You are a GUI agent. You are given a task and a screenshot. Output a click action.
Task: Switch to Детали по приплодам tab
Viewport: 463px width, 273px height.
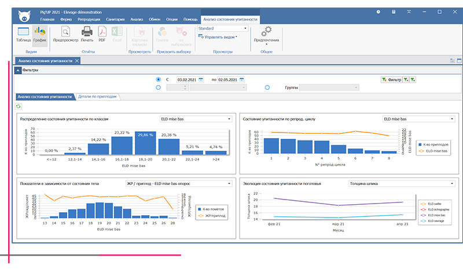(x=97, y=96)
